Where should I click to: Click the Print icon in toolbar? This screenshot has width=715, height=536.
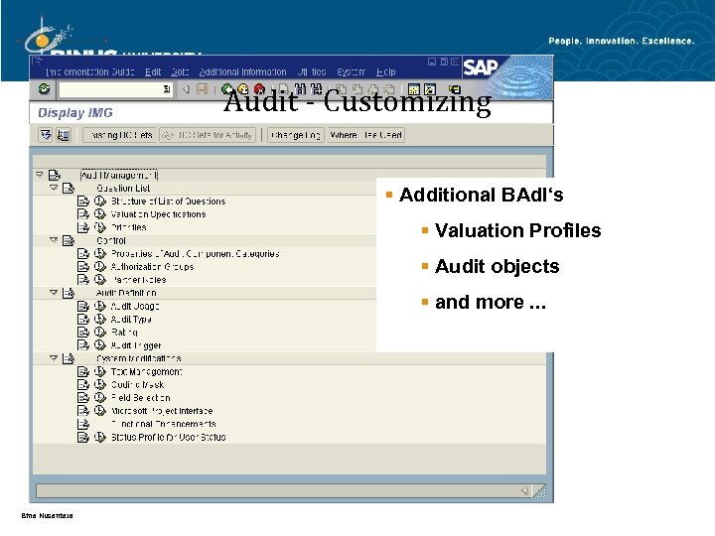click(x=284, y=89)
